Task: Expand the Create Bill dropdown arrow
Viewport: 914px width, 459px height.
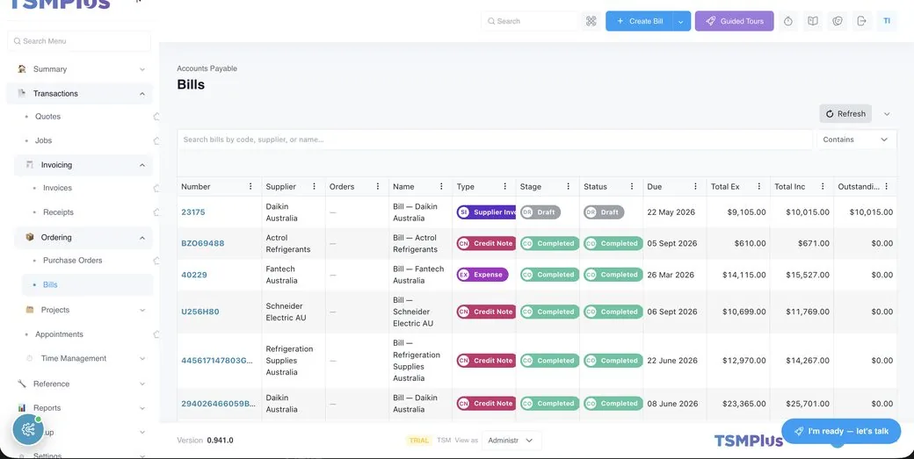Action: click(681, 21)
